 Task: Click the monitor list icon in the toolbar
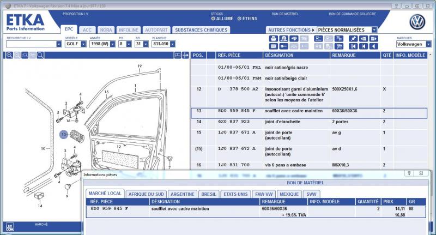[318, 39]
